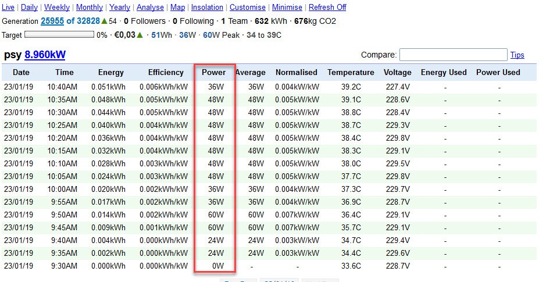Select the 228.6V voltage cell
The image size is (539, 282).
(x=398, y=100)
